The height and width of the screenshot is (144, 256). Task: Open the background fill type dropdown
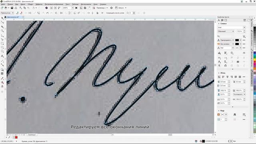[233, 44]
